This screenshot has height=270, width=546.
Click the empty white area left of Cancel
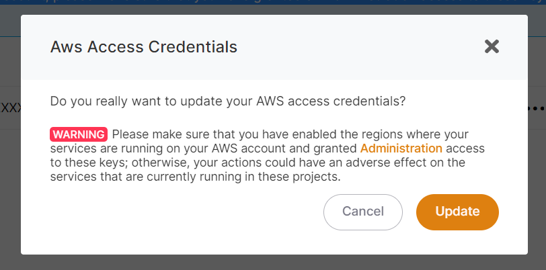[182, 213]
